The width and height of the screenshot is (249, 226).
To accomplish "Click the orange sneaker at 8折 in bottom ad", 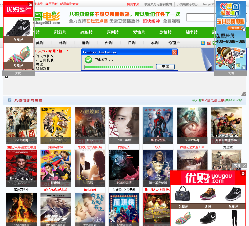I will coord(208,193).
